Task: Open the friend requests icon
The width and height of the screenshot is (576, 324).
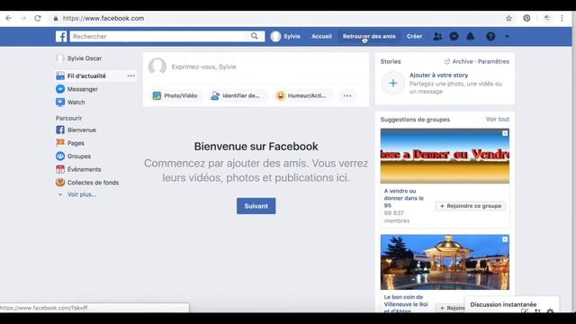Action: pos(437,36)
